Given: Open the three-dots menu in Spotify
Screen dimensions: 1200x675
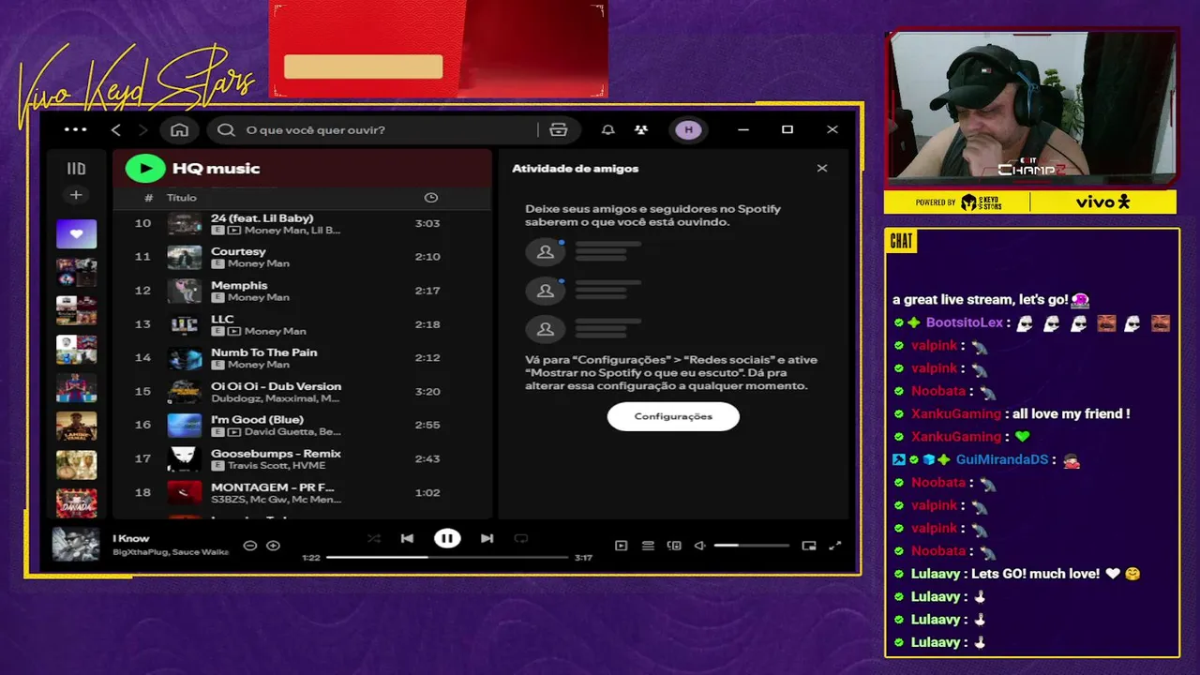Looking at the screenshot, I should 75,130.
